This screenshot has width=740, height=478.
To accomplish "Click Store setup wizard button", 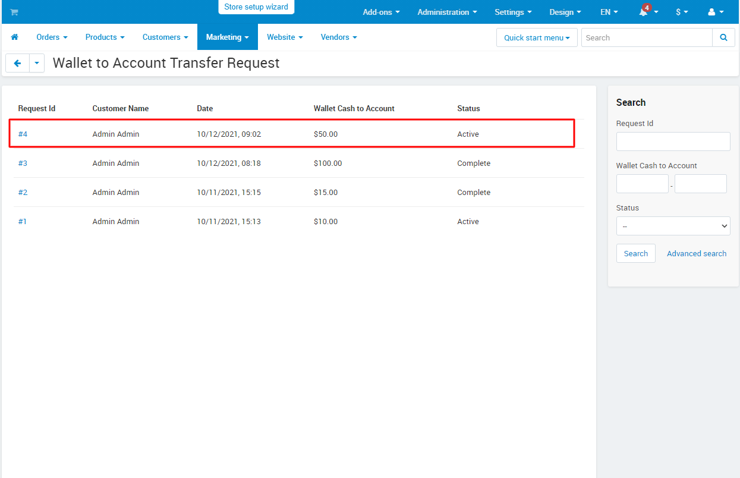I will point(256,7).
